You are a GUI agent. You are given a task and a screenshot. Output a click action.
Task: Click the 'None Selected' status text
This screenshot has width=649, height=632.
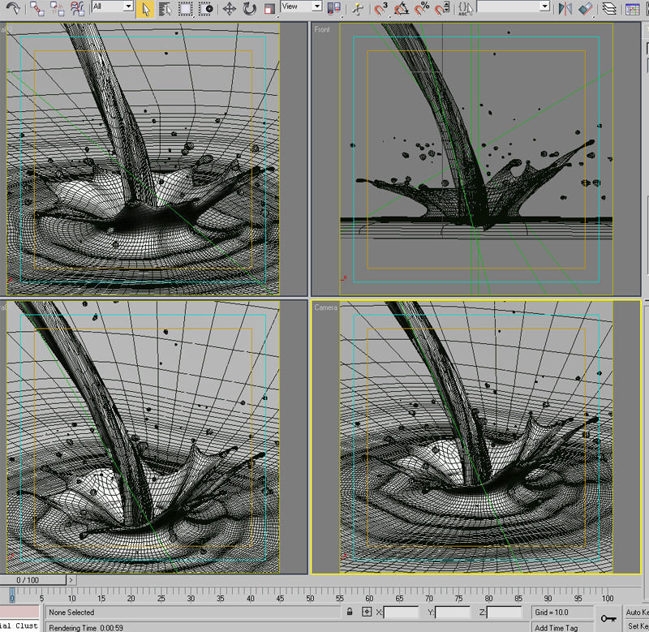point(71,613)
